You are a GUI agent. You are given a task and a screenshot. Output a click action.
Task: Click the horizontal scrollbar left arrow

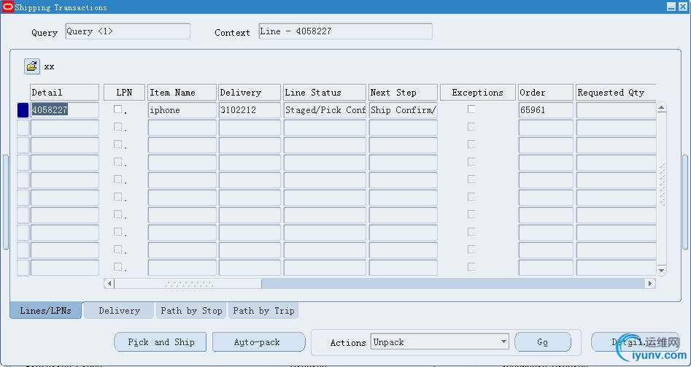click(109, 284)
